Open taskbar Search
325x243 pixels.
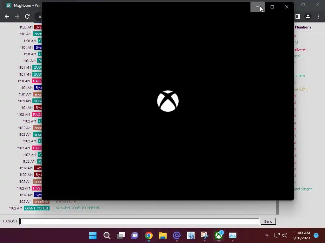pyautogui.click(x=107, y=235)
